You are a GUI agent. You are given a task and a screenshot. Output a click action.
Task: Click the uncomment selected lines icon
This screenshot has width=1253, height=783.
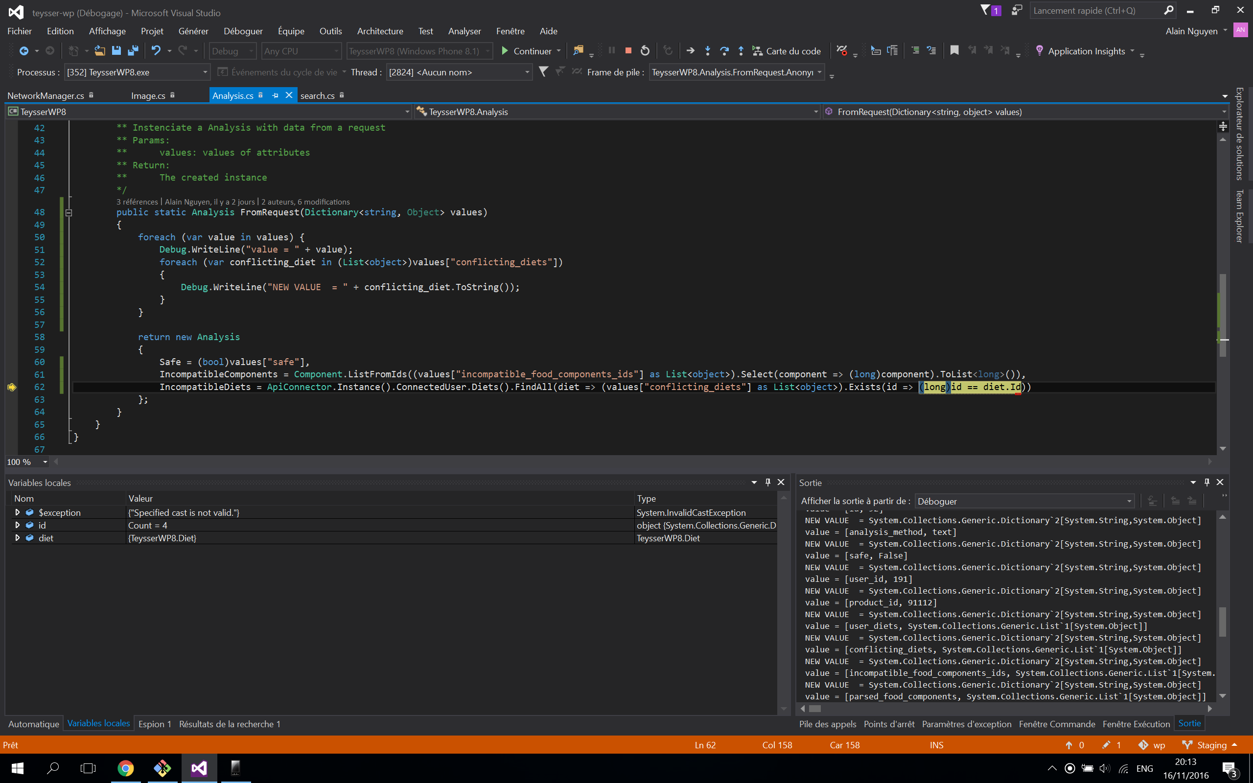[x=931, y=51]
